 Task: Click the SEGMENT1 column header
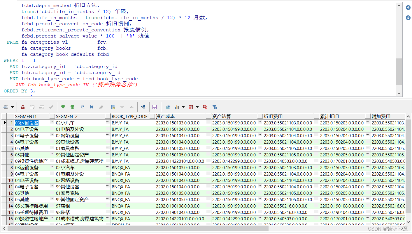coord(32,116)
